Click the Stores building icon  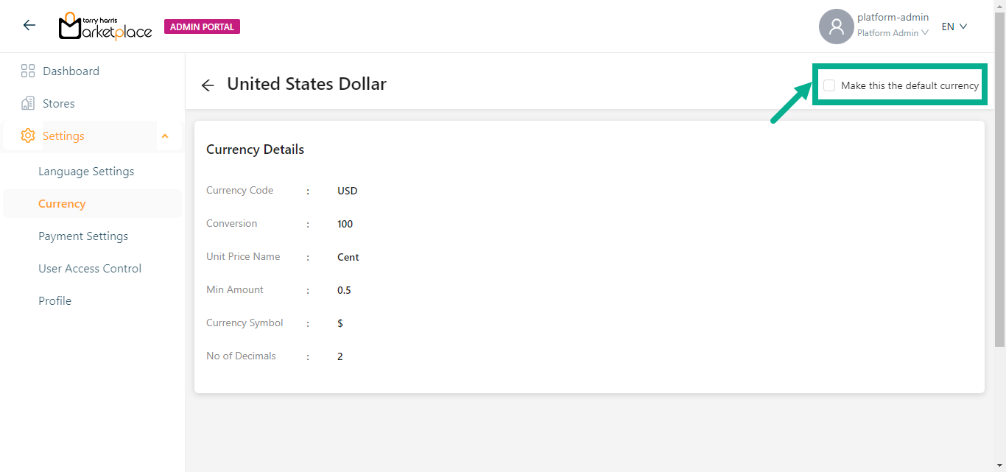tap(28, 104)
